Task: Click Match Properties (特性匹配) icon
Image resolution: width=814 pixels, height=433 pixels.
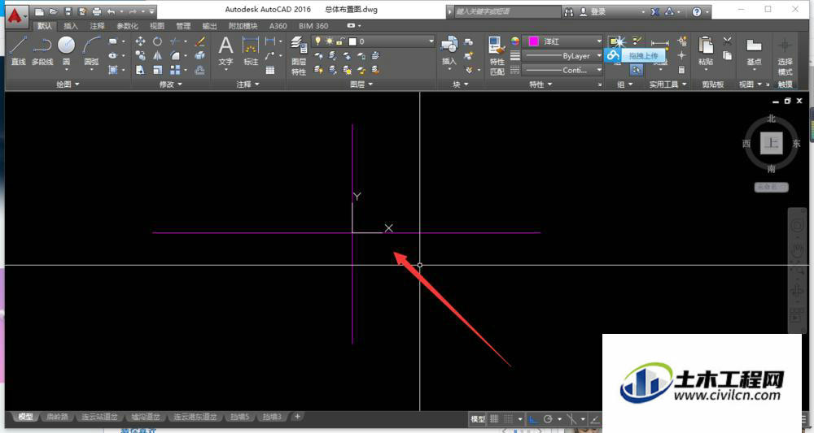Action: point(497,56)
